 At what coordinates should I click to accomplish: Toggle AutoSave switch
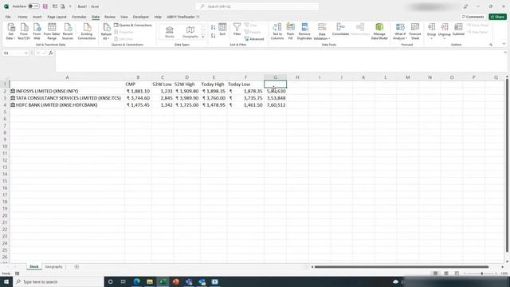coord(33,6)
